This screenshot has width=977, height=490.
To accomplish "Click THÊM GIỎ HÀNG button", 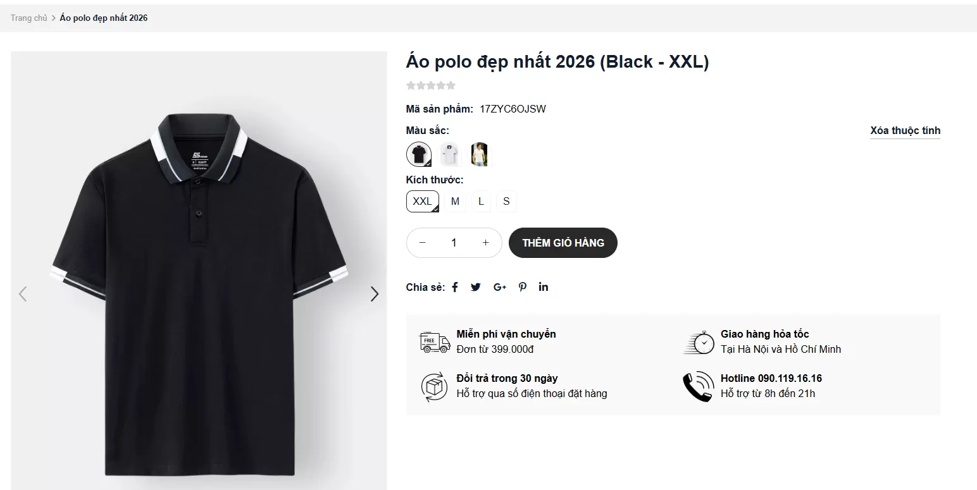I will point(563,243).
